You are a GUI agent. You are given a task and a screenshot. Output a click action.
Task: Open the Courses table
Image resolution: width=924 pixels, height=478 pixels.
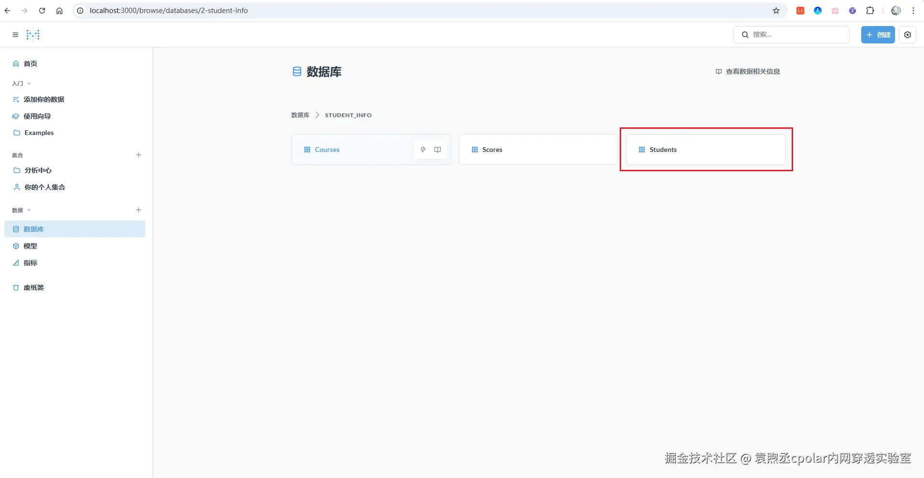tap(371, 150)
